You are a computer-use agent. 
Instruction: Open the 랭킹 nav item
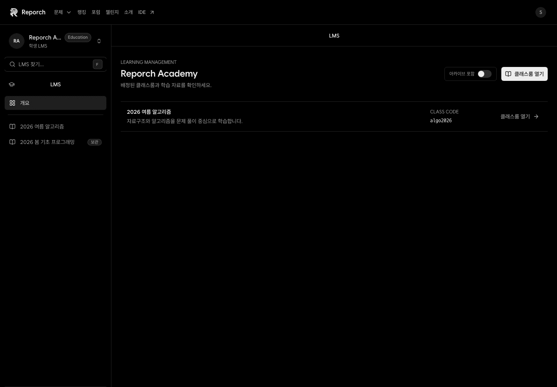(x=82, y=12)
